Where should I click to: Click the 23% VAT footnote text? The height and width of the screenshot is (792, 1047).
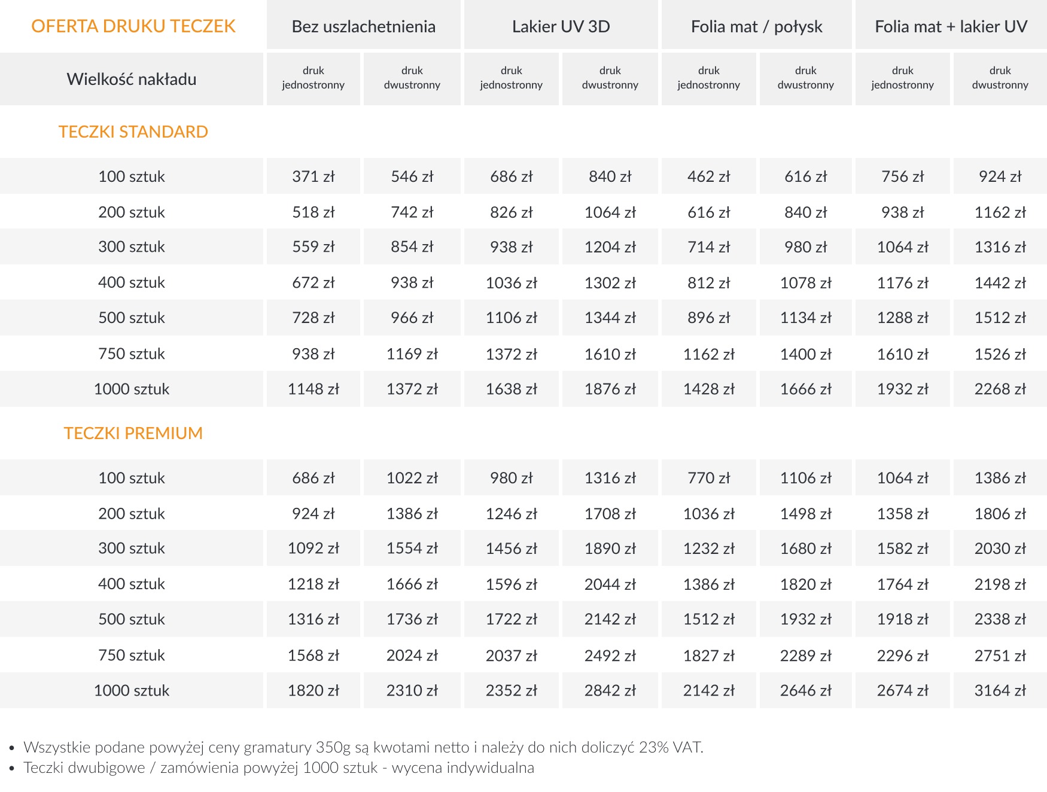point(363,747)
